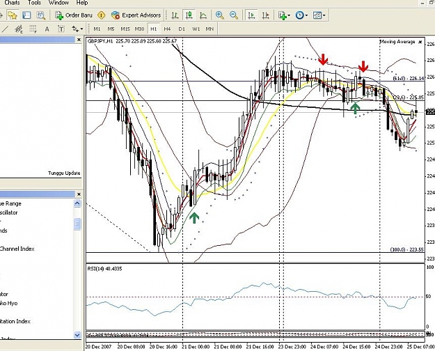The image size is (435, 351).
Task: Switch timeframe to M30
Action: coord(139,29)
